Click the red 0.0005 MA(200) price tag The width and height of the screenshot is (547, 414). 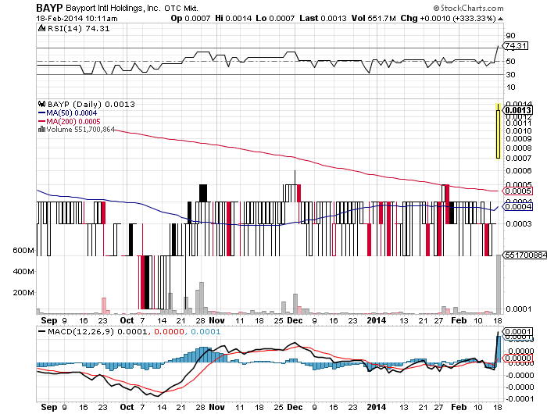(x=517, y=191)
